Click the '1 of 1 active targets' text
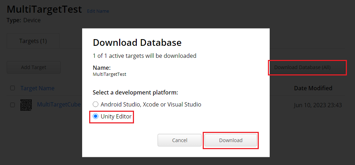355x165 pixels. [145, 56]
